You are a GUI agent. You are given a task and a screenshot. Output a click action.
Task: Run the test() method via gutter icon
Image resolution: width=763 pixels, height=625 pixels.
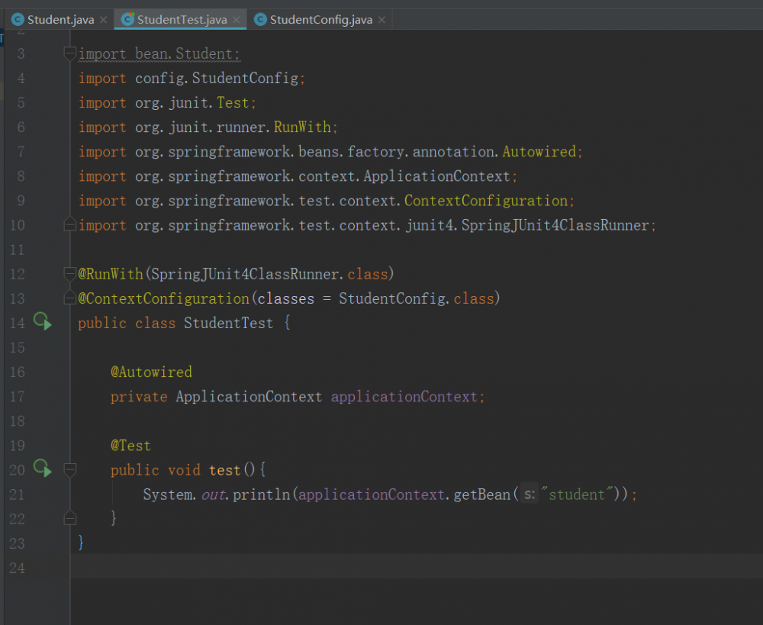click(x=42, y=469)
